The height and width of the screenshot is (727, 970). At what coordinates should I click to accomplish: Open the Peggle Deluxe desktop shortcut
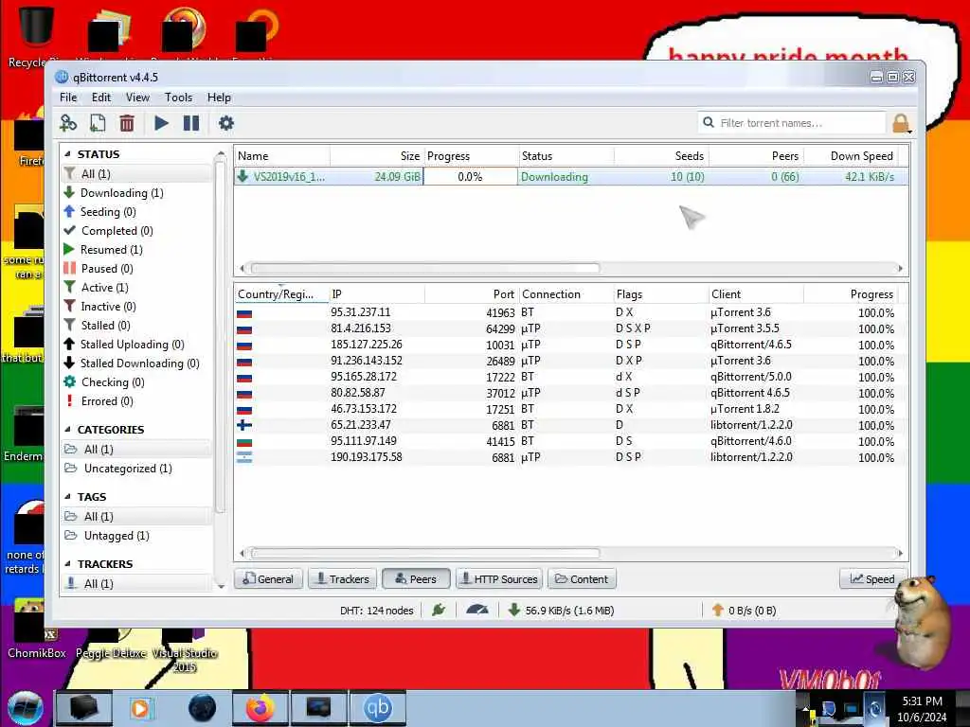click(x=111, y=644)
